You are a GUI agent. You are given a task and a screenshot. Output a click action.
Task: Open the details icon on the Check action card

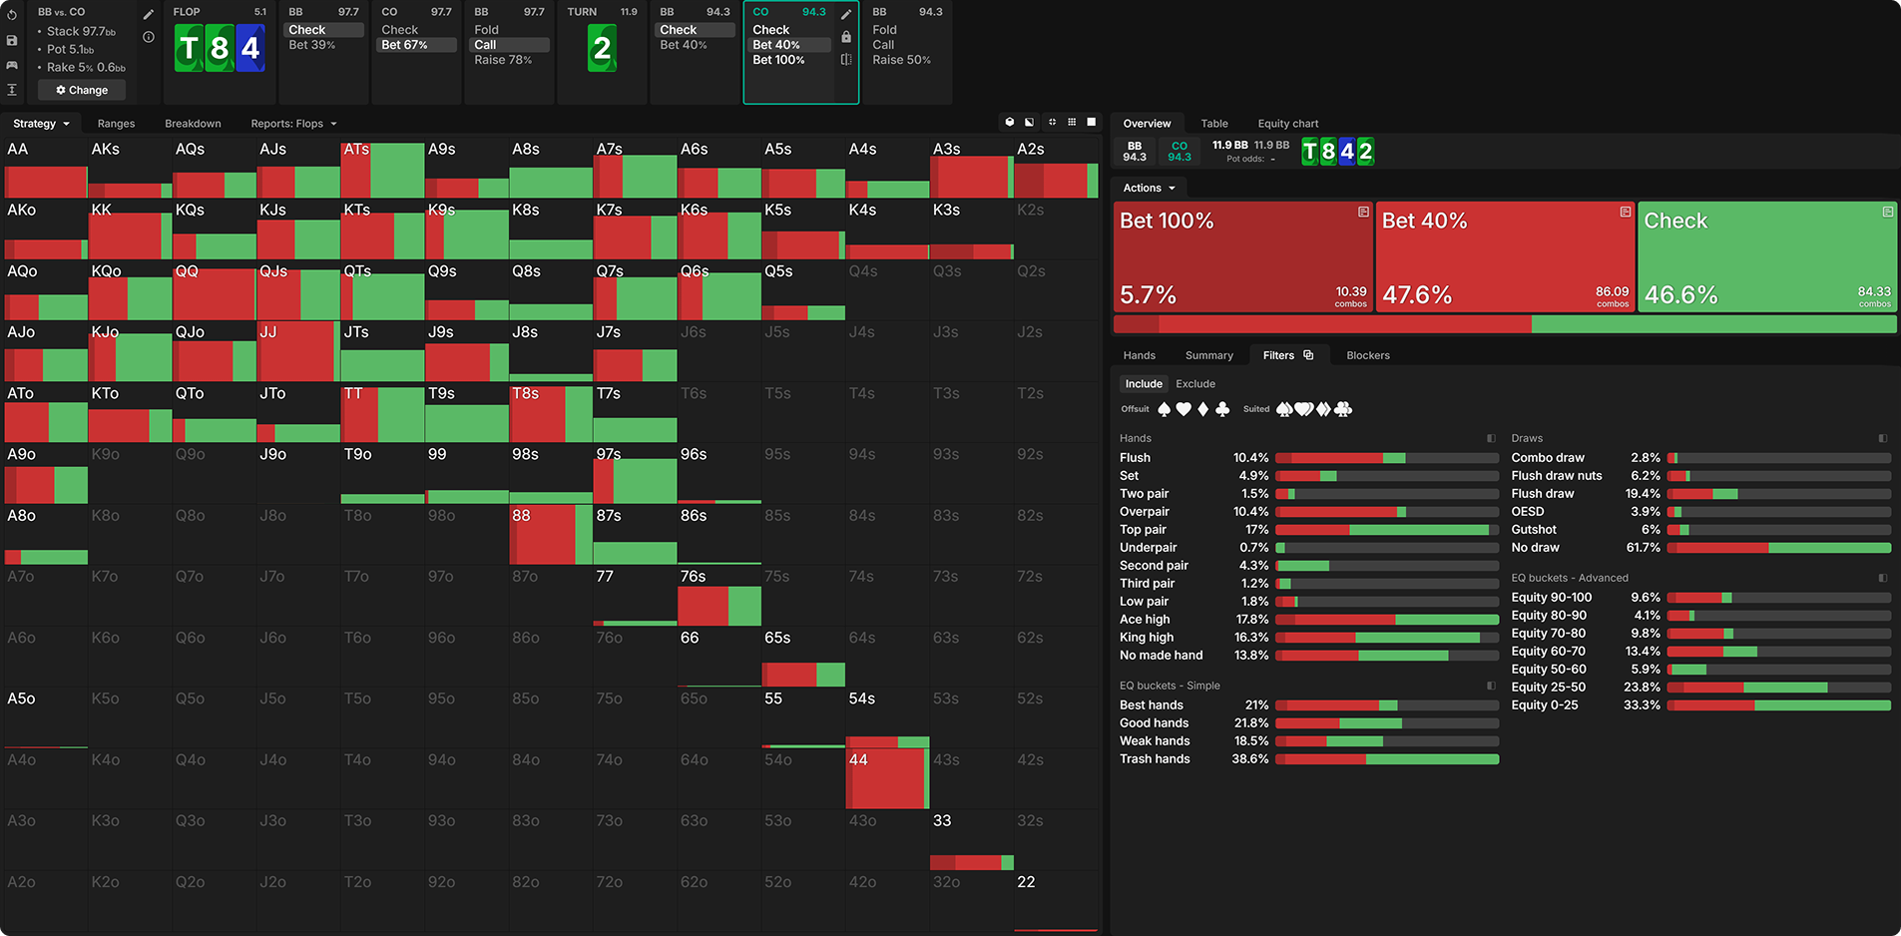coord(1887,213)
